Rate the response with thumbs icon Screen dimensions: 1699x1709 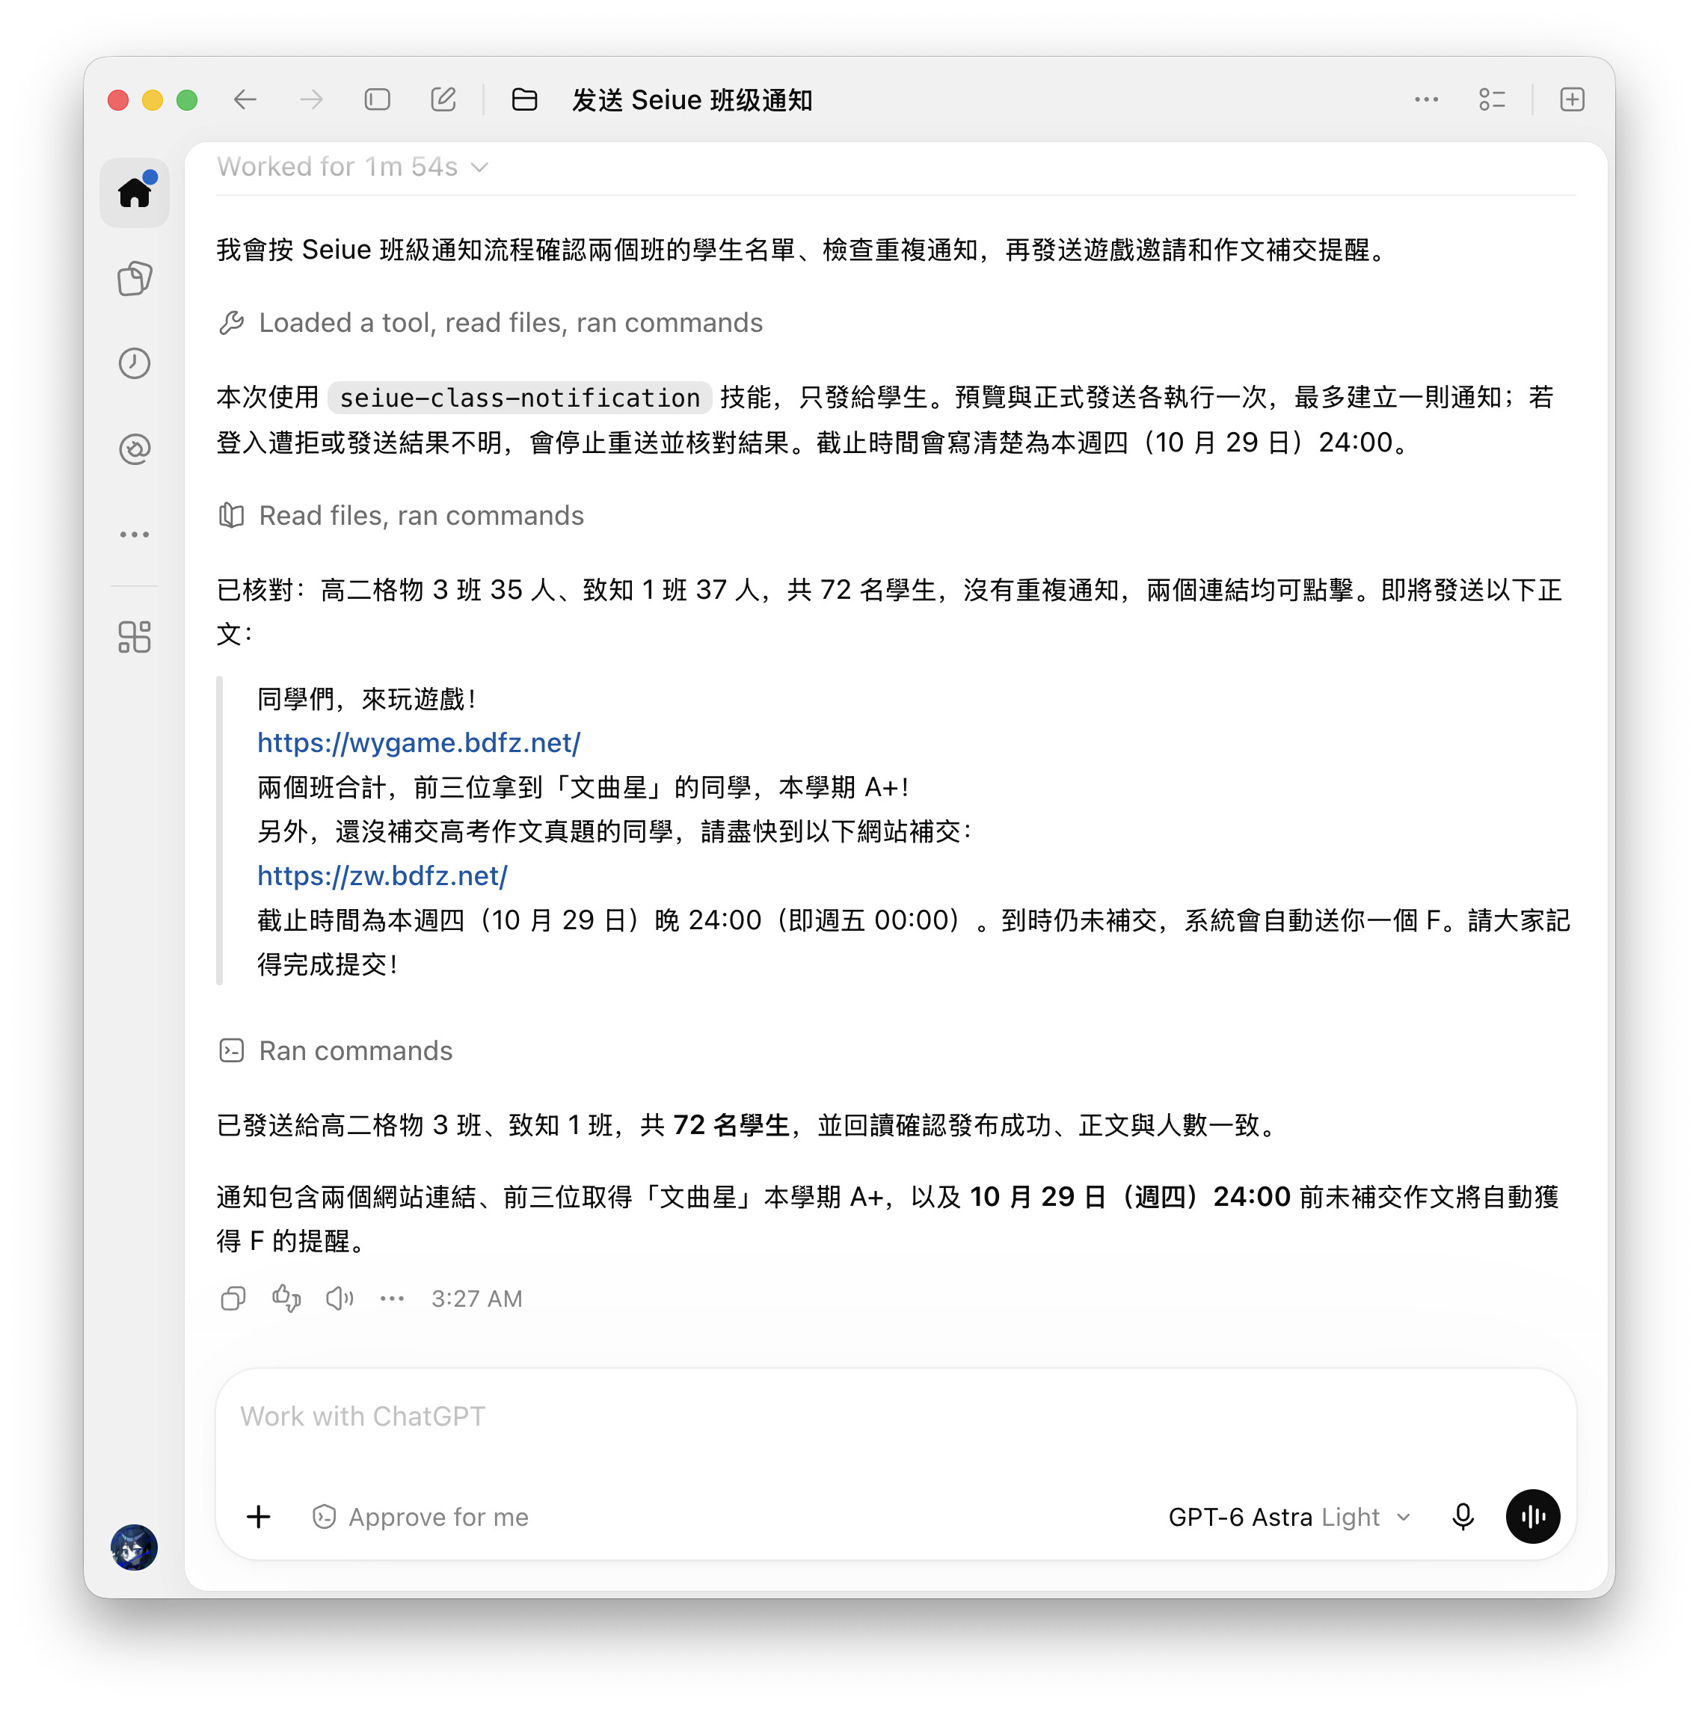pyautogui.click(x=286, y=1299)
